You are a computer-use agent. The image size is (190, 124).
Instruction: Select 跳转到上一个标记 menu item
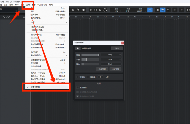pyautogui.click(x=47, y=76)
